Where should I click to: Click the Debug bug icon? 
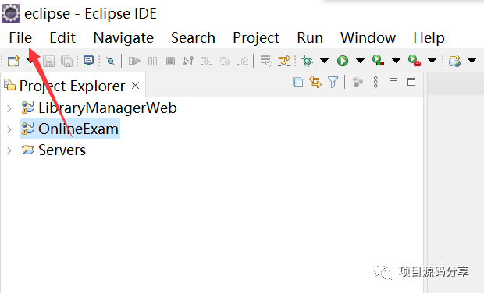click(307, 61)
